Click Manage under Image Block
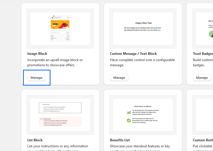The width and height of the screenshot is (213, 151). point(36,78)
